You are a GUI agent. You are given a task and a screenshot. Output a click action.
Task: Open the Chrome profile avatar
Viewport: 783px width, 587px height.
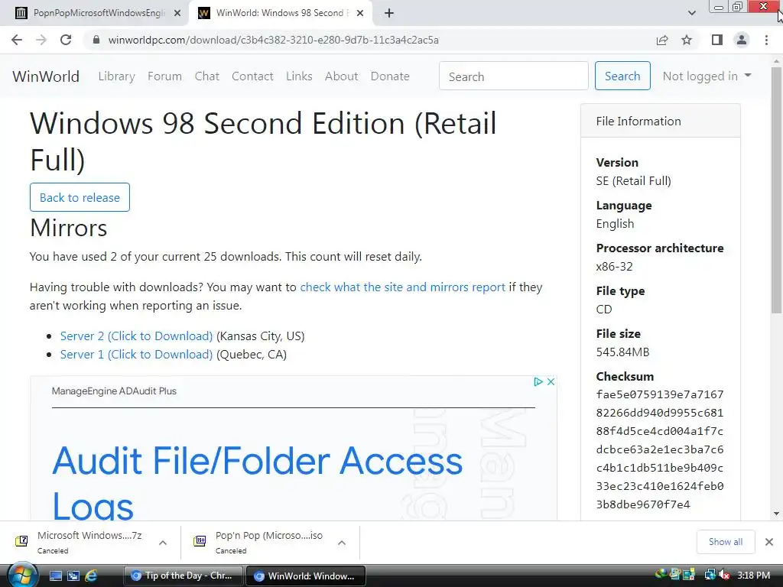742,40
